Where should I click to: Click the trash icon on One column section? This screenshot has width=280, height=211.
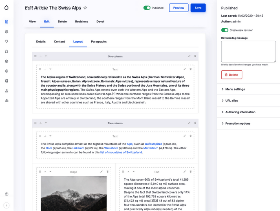point(195,56)
